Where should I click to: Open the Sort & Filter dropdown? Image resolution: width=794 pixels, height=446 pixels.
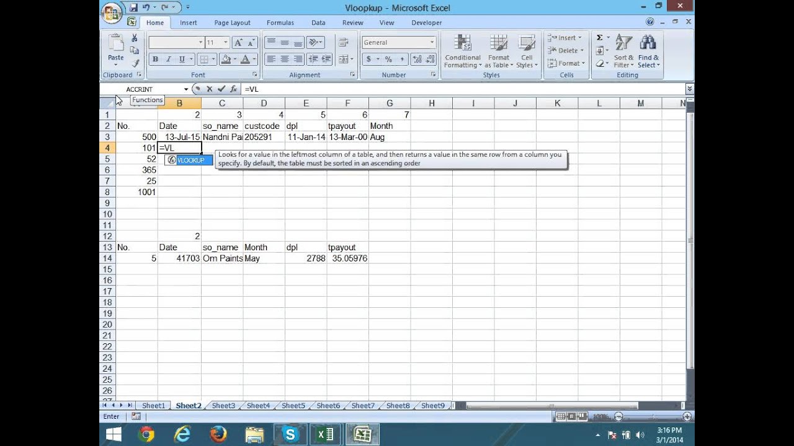pos(623,51)
